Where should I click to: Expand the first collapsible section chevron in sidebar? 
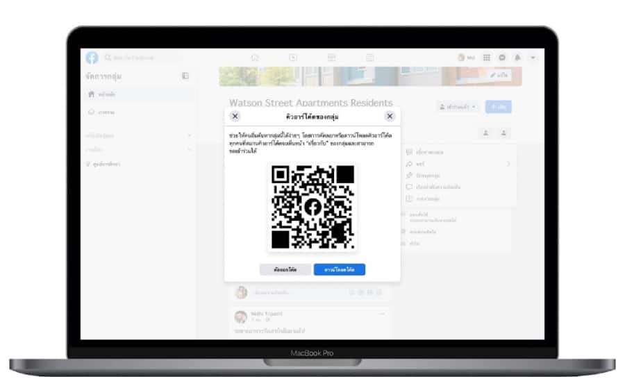pyautogui.click(x=190, y=135)
